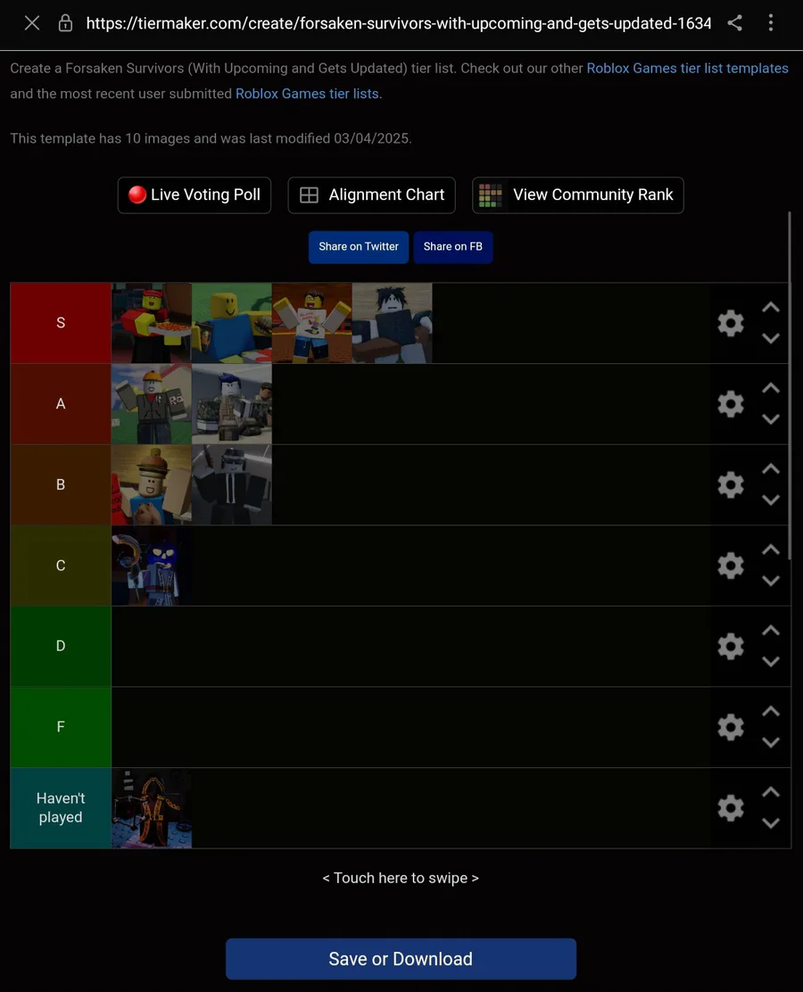This screenshot has width=803, height=992.
Task: Select the yellow noob character in S tier
Action: pyautogui.click(x=232, y=323)
